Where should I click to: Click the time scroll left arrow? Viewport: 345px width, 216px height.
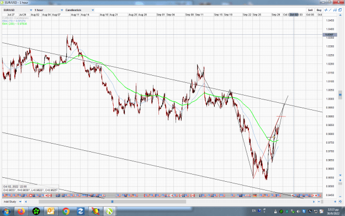tap(26, 202)
